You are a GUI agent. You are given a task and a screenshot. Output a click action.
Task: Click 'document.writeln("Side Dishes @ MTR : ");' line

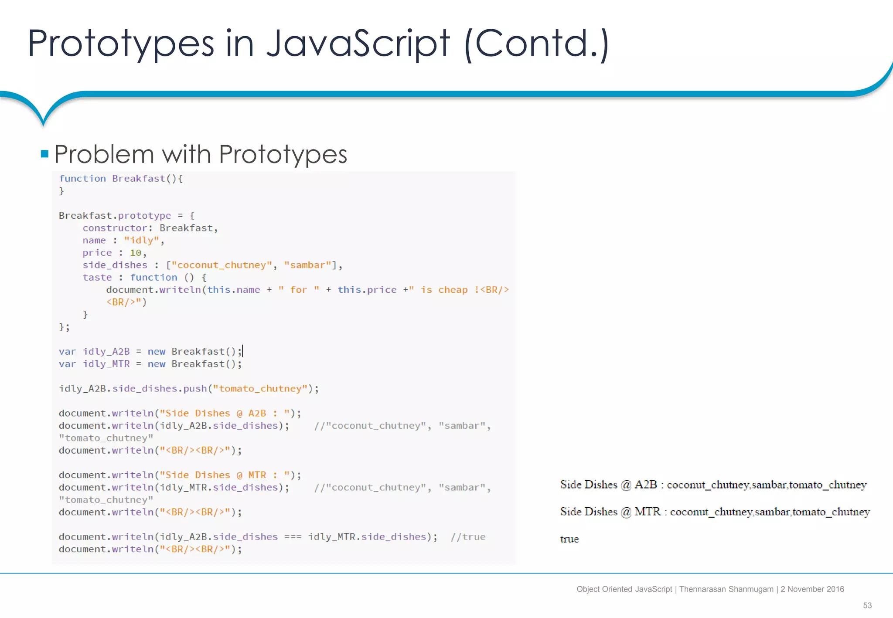(180, 475)
